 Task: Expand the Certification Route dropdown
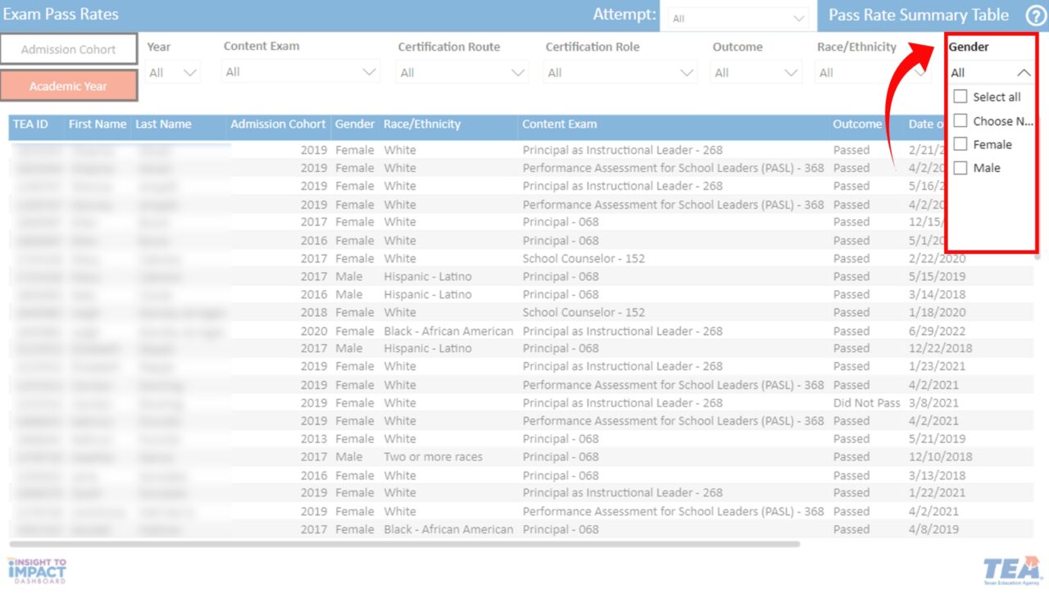click(x=462, y=73)
